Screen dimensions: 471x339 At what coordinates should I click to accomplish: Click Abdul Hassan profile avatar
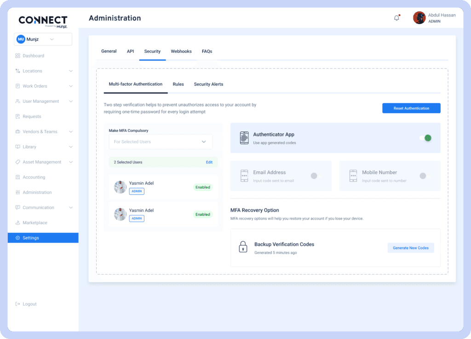point(419,18)
